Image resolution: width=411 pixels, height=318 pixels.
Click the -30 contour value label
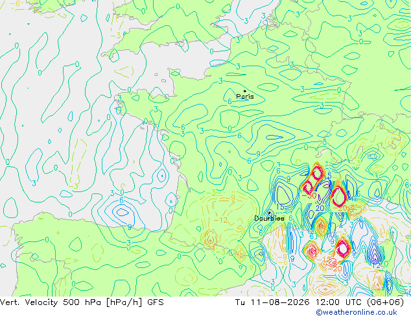(x=309, y=196)
